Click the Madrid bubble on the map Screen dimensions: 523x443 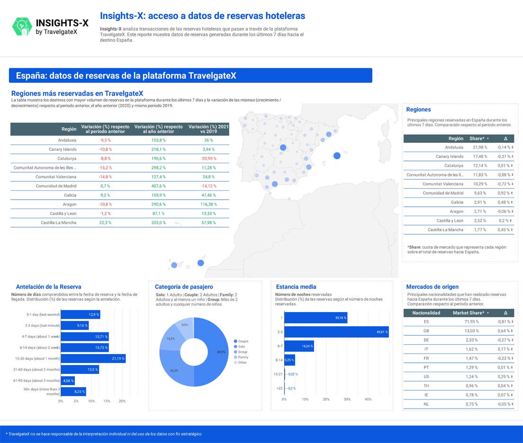click(283, 148)
